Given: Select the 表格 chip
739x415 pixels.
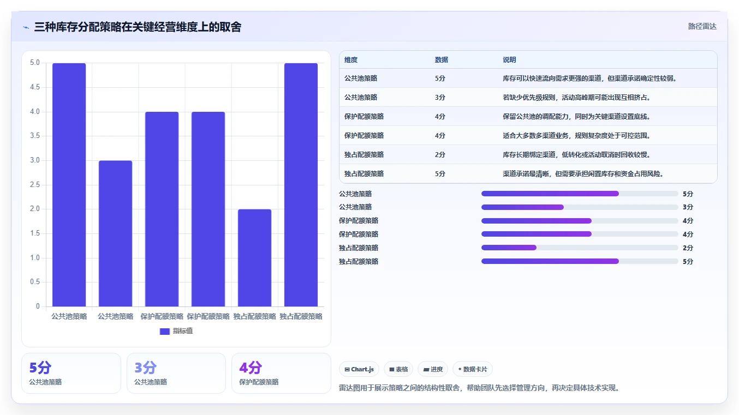Looking at the screenshot, I should (x=398, y=369).
